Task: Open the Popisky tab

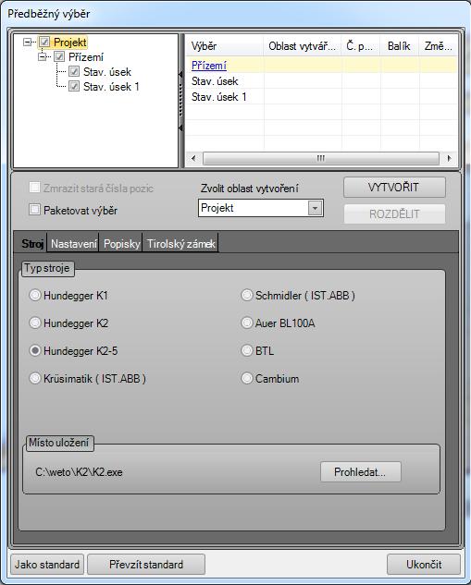Action: tap(121, 244)
